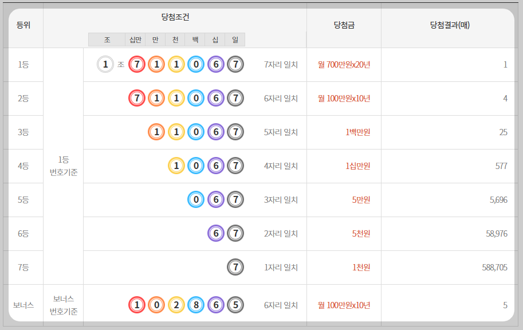Click the 등위 column header

click(x=23, y=25)
